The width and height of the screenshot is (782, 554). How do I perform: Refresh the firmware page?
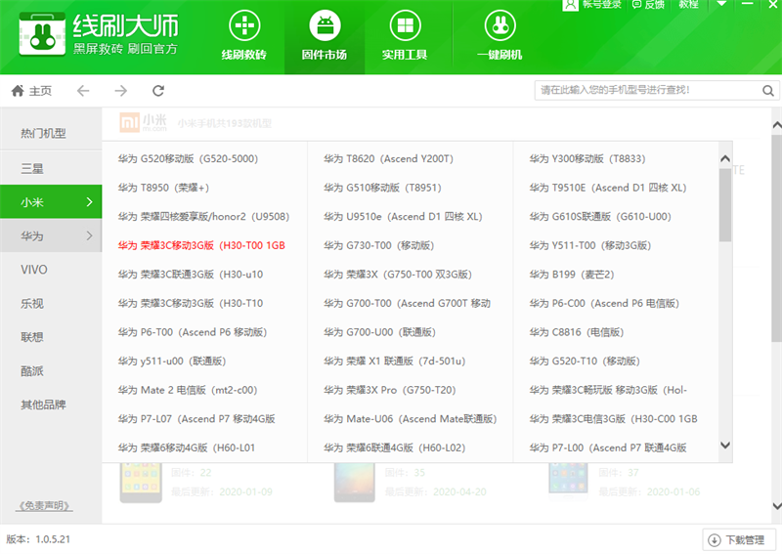(x=158, y=91)
